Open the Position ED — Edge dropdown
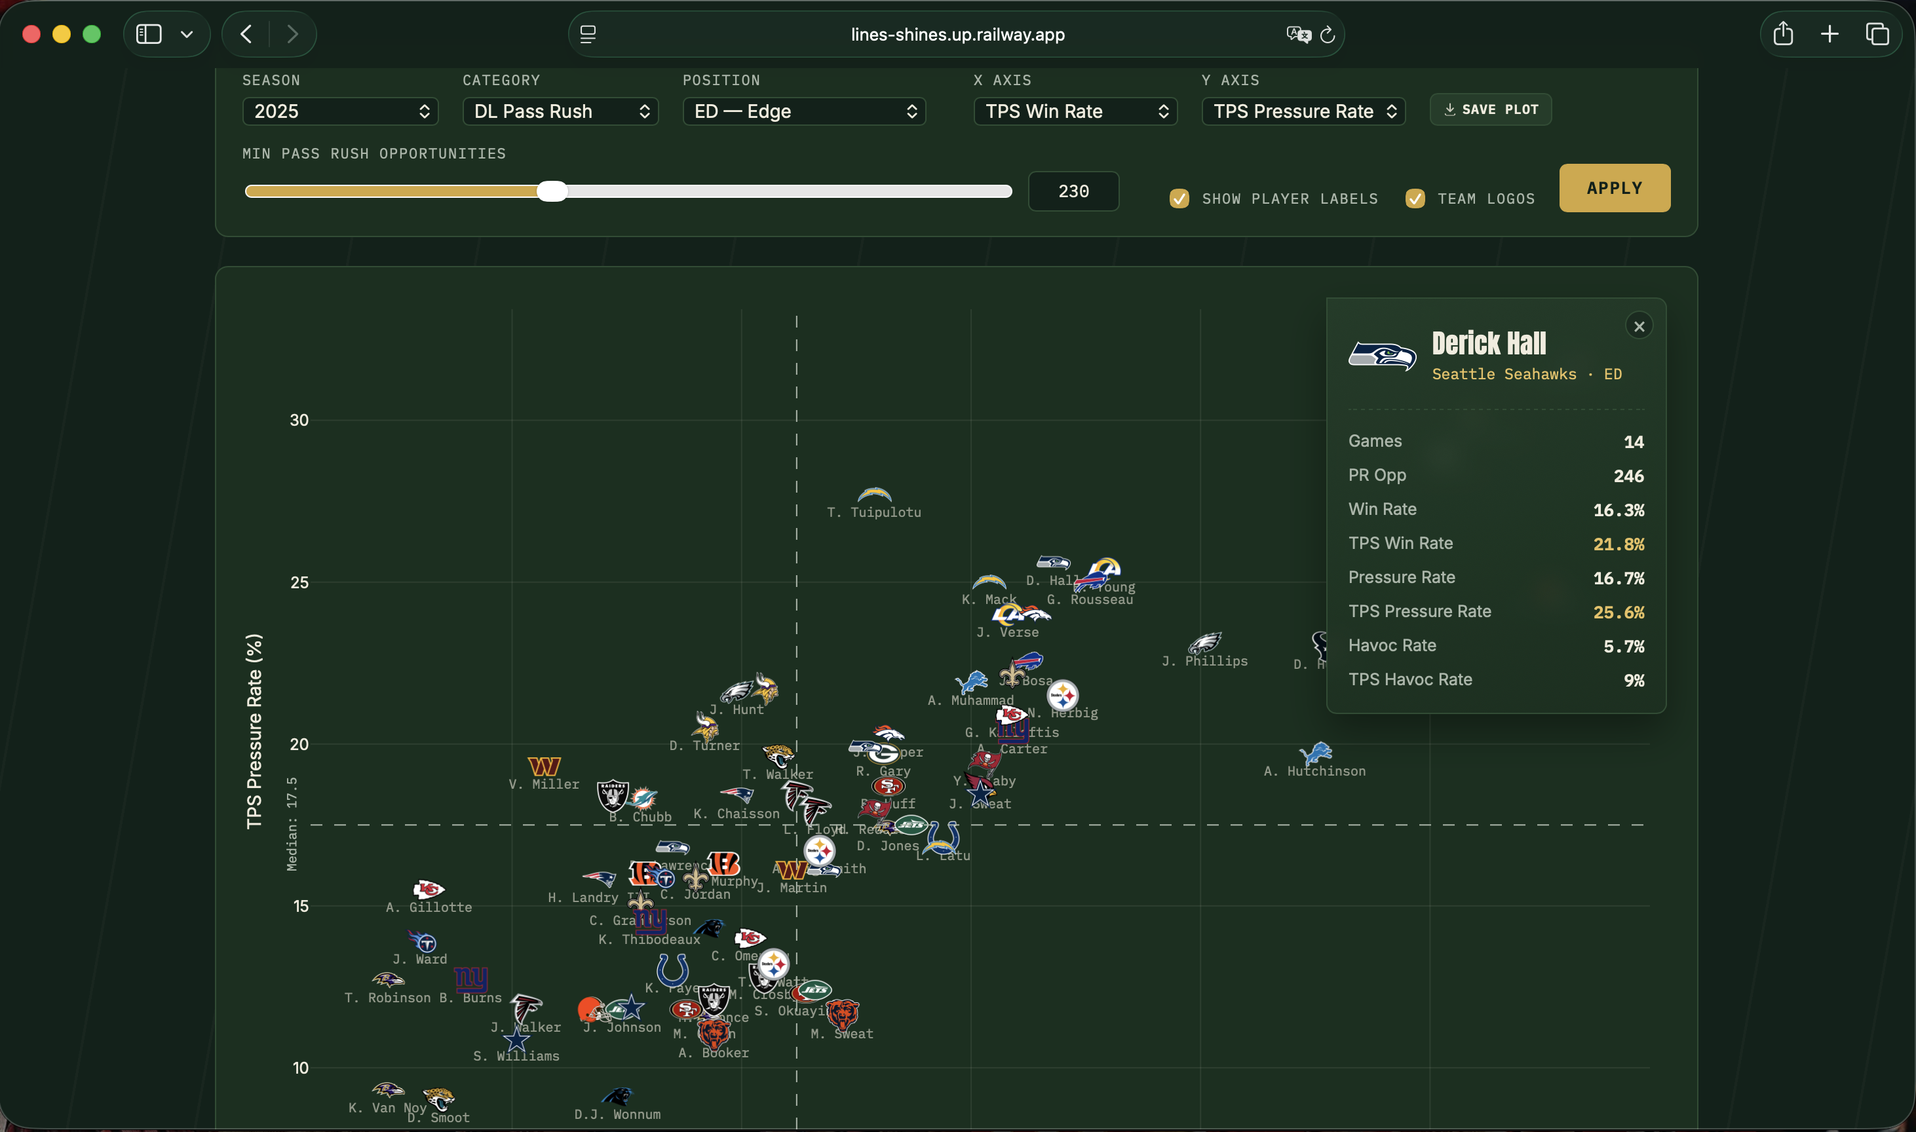 point(804,111)
